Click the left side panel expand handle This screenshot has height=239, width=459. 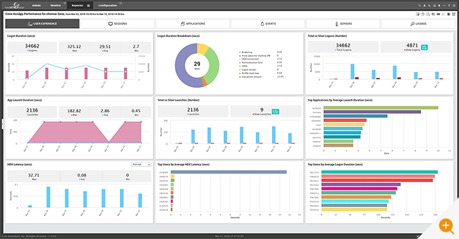3,124
